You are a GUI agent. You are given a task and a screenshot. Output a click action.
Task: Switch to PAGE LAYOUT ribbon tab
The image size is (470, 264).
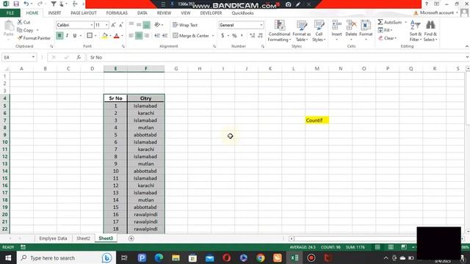tap(84, 13)
